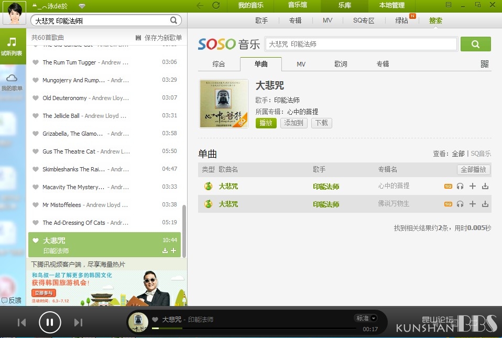This screenshot has width=502, height=338.
Task: Open the main menu icon in title bar
Action: (449, 5)
